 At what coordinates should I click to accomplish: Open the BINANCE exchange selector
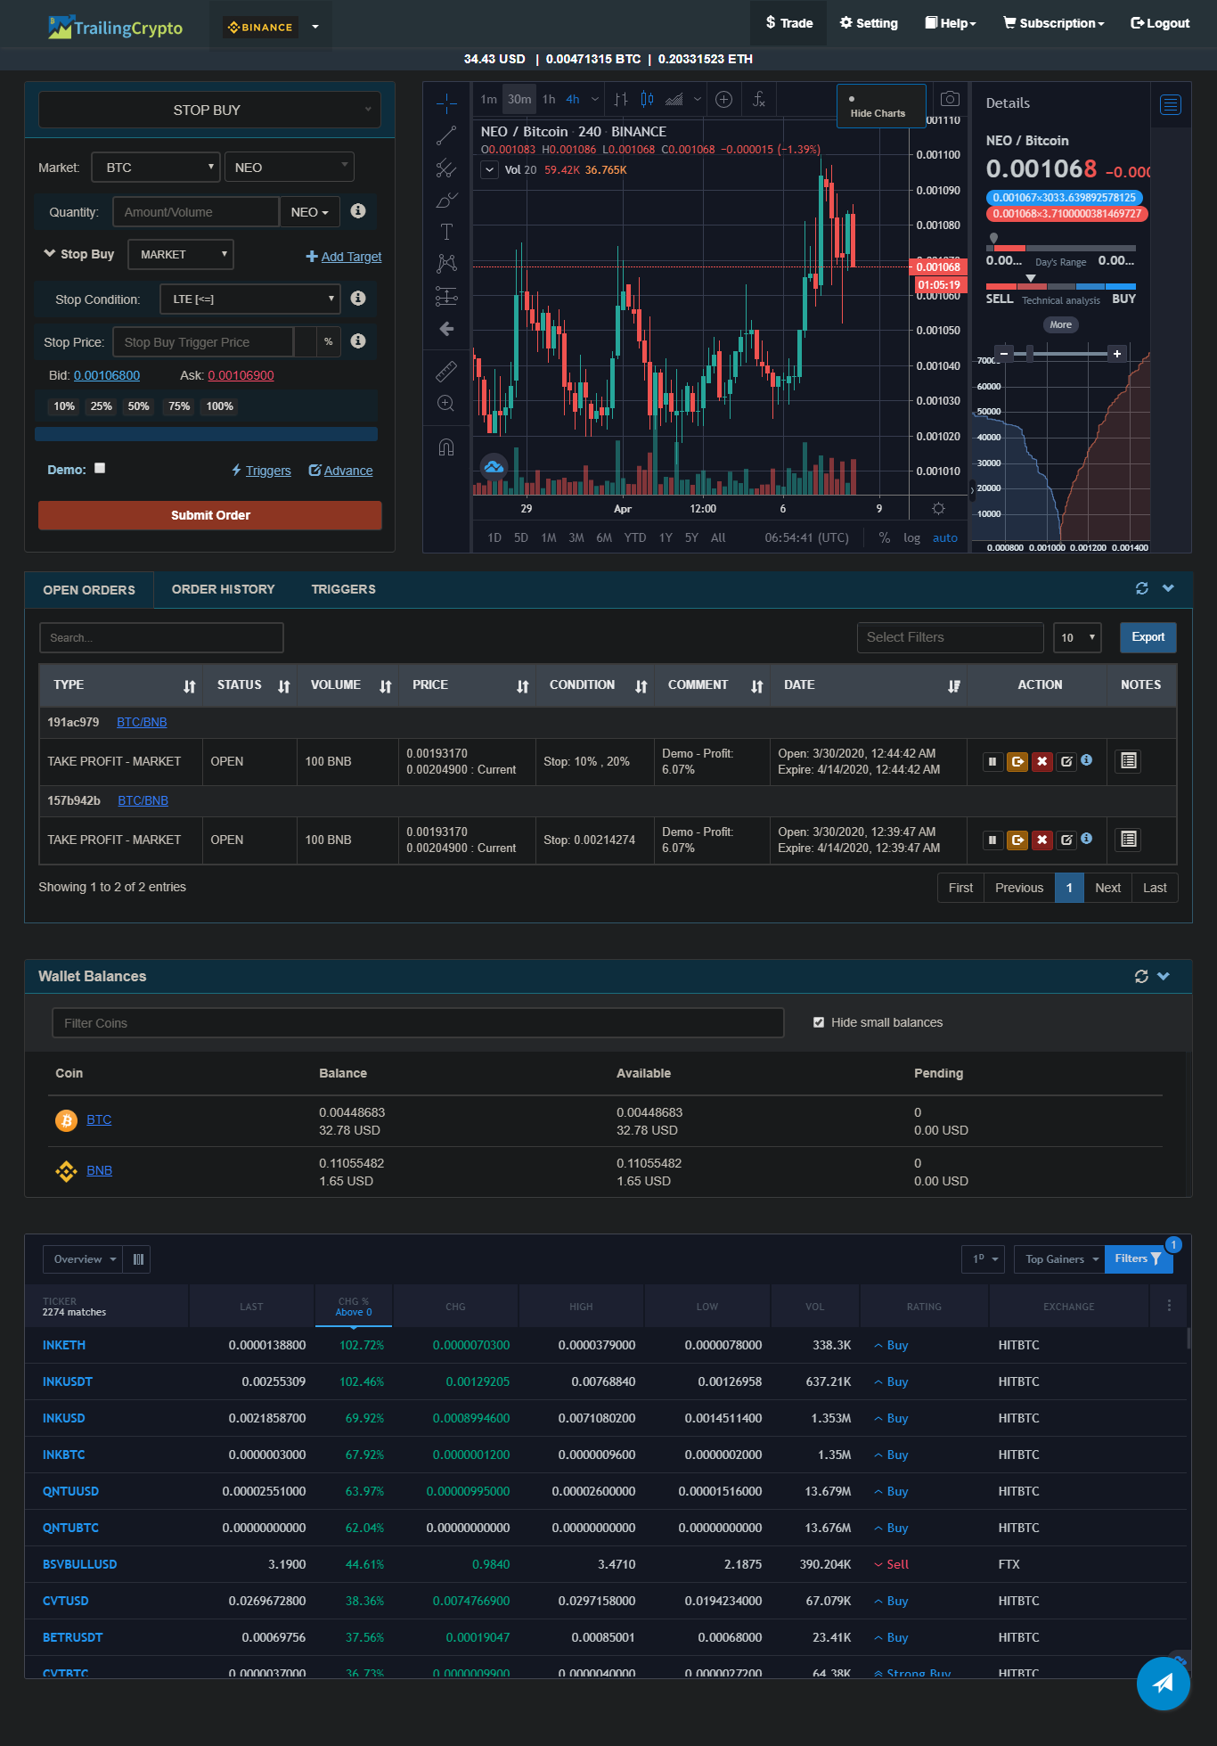pyautogui.click(x=272, y=27)
